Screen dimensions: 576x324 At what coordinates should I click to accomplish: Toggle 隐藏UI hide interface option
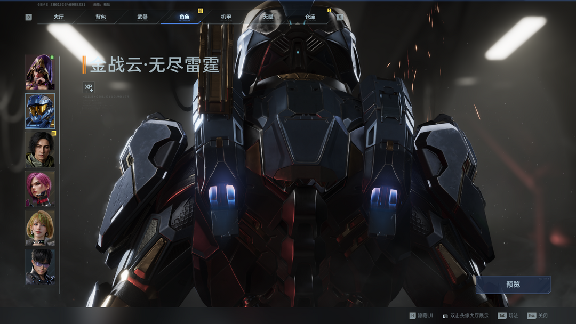[x=421, y=315]
